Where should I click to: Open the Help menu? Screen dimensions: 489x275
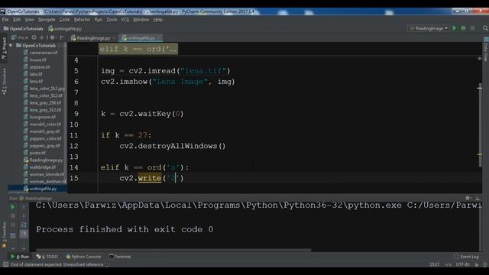158,19
